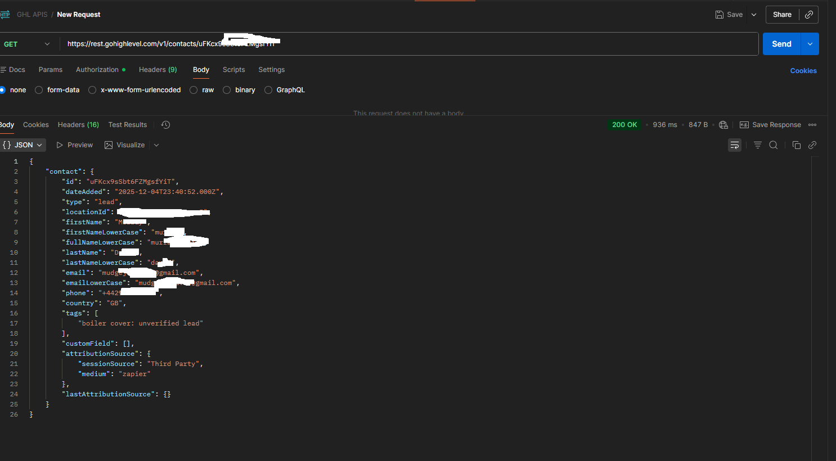Copy the response body with copy icon
Screen dimensions: 836x461
click(x=797, y=145)
